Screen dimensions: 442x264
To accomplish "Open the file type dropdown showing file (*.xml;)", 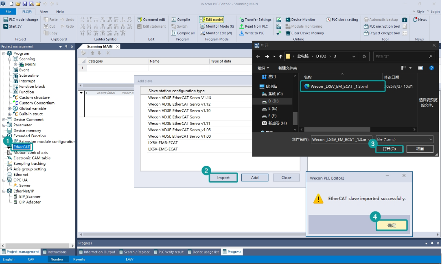I will coord(405,139).
